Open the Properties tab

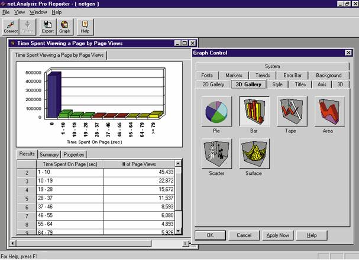point(73,155)
